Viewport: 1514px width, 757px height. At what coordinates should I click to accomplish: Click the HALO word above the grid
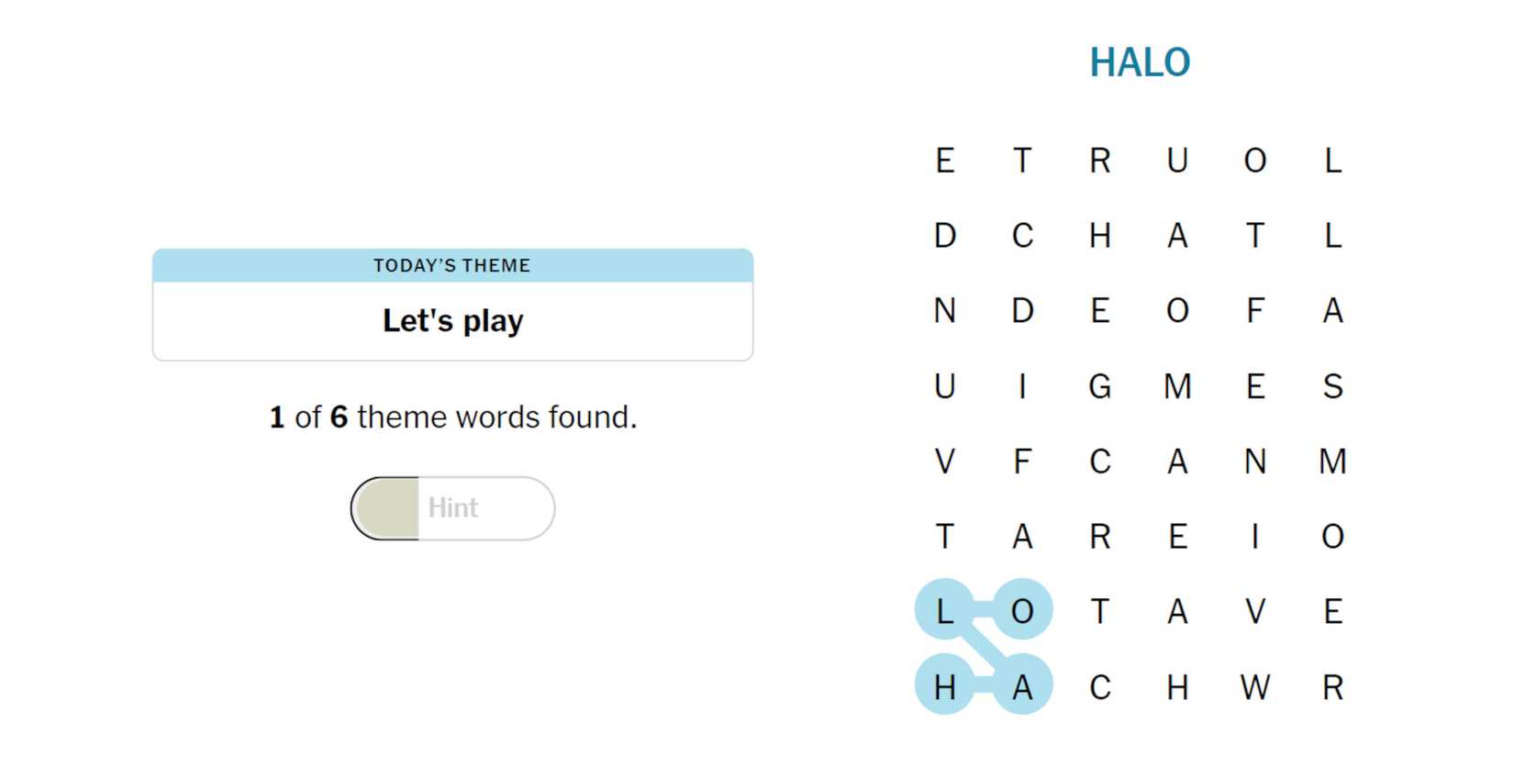1139,62
